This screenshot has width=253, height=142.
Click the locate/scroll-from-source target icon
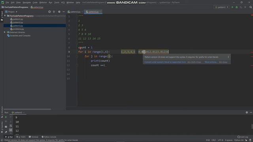click(x=49, y=12)
